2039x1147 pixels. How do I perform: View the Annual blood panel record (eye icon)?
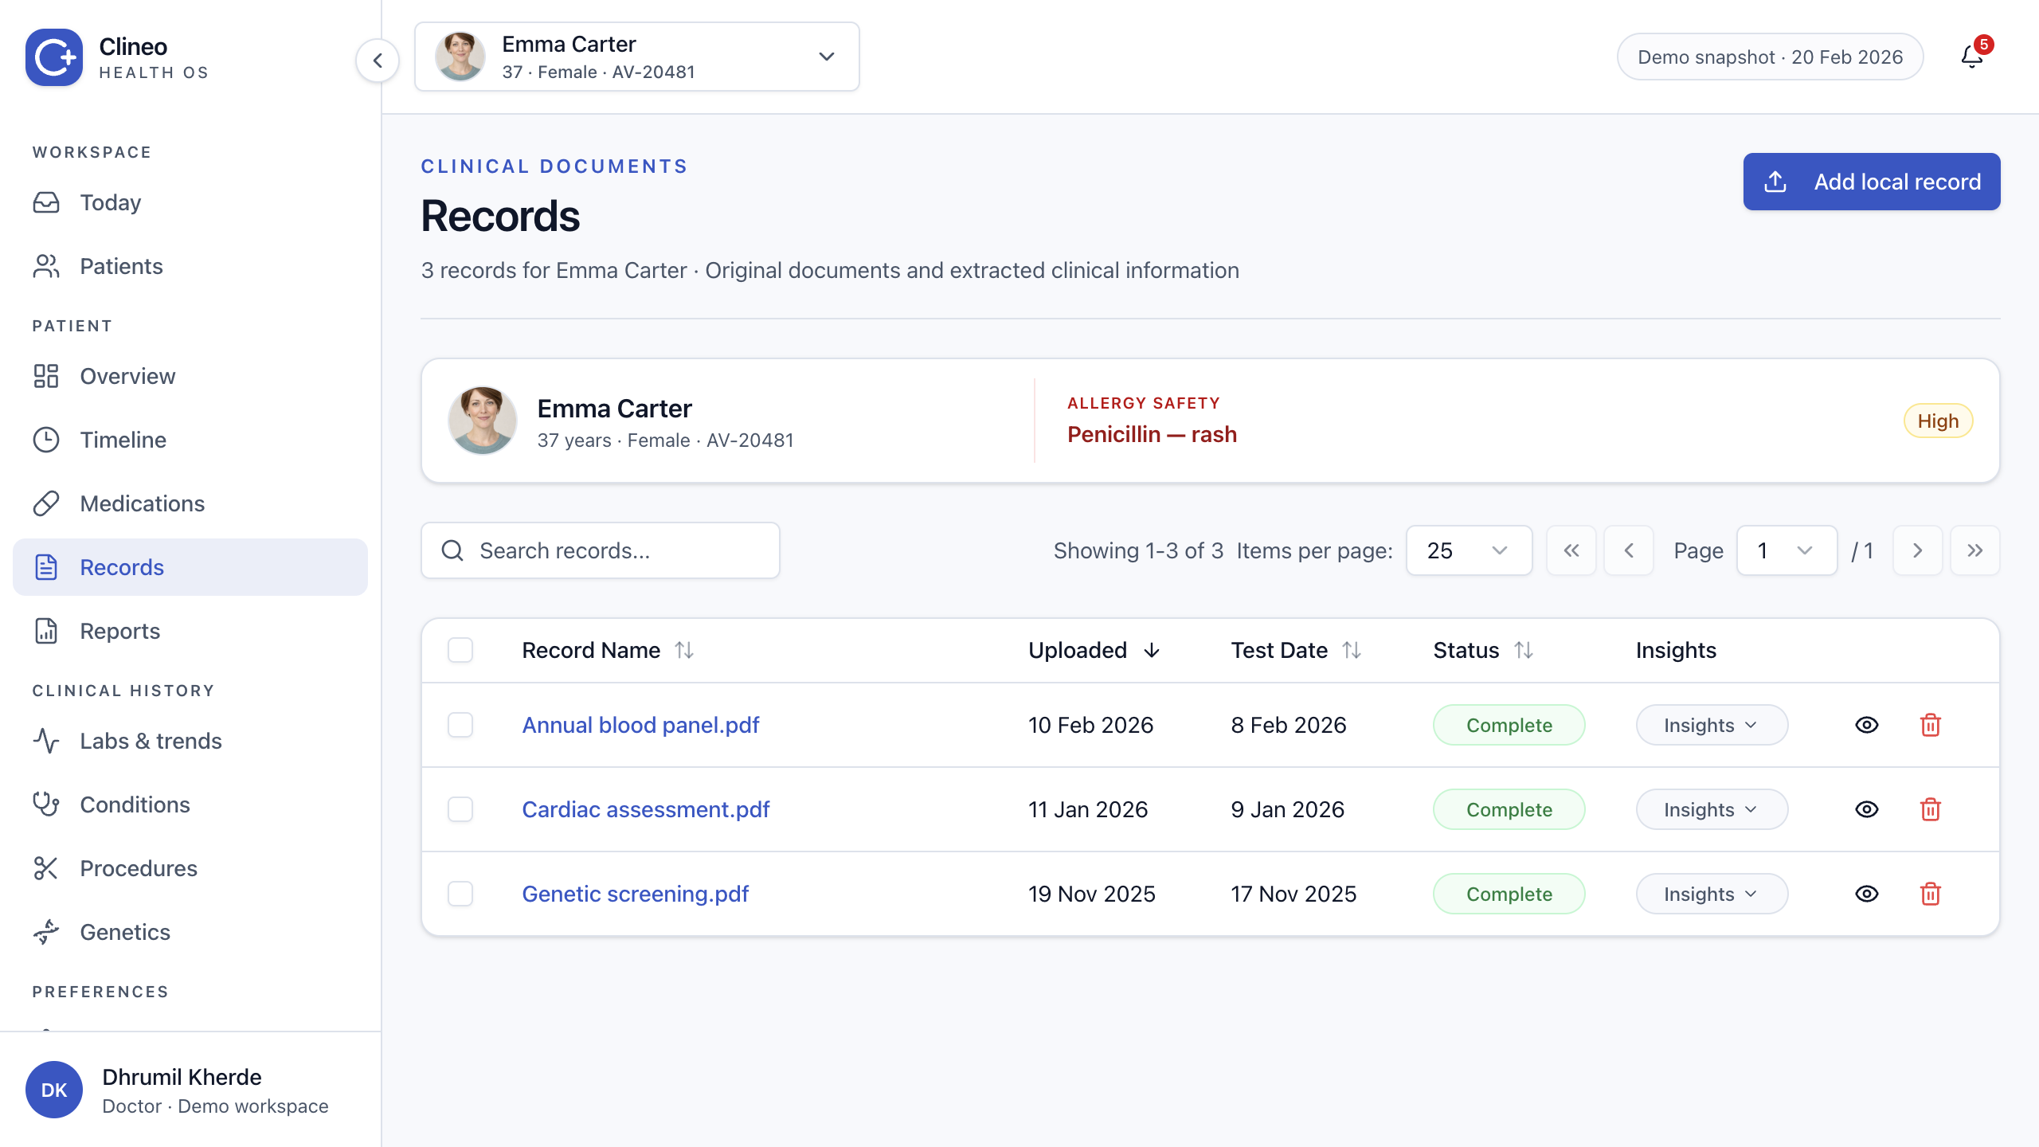(1867, 725)
